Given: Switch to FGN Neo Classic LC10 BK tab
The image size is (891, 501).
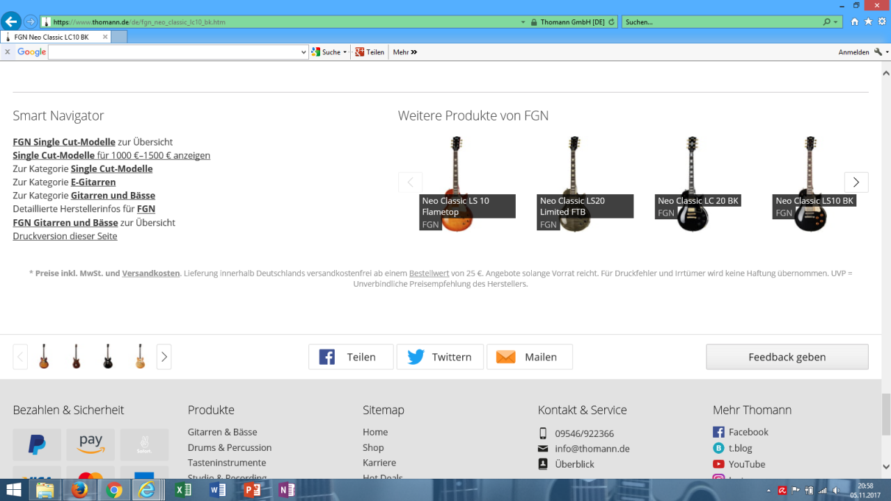Looking at the screenshot, I should [x=56, y=37].
